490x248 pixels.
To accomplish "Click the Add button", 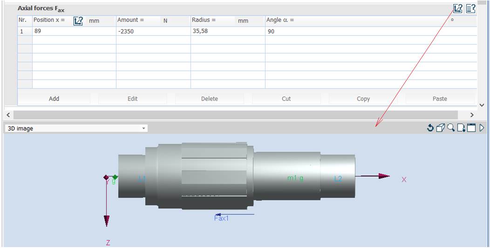I will tap(54, 99).
